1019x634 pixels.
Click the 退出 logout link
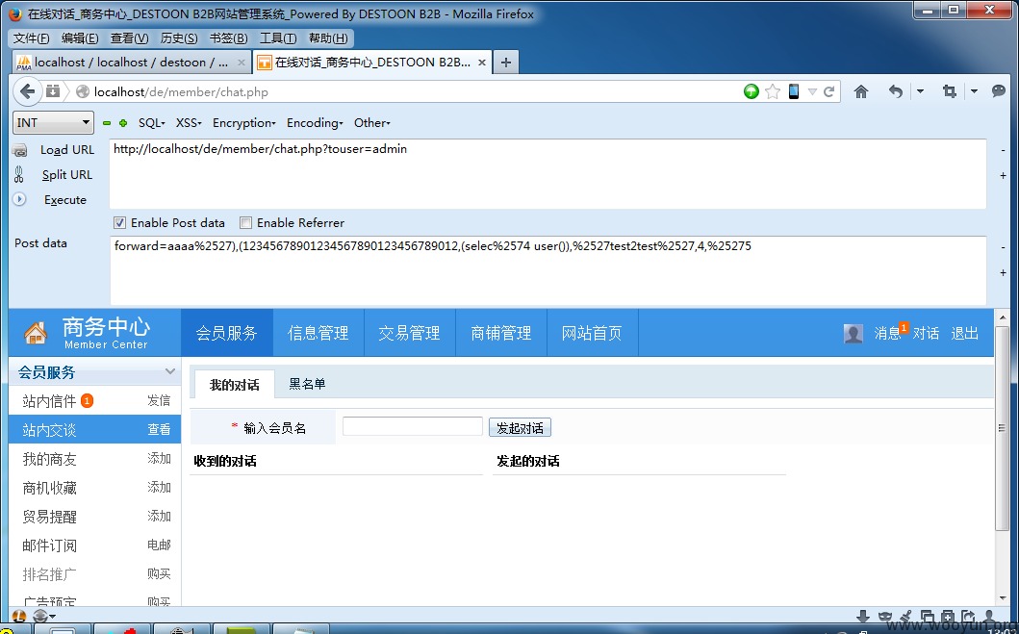tap(964, 333)
